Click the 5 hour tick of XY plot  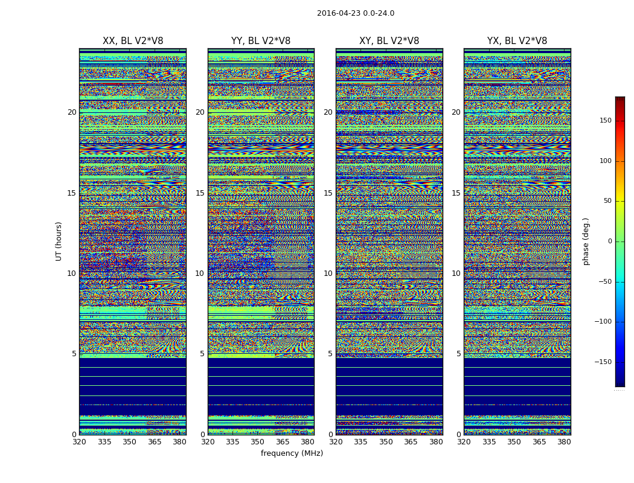[330, 354]
